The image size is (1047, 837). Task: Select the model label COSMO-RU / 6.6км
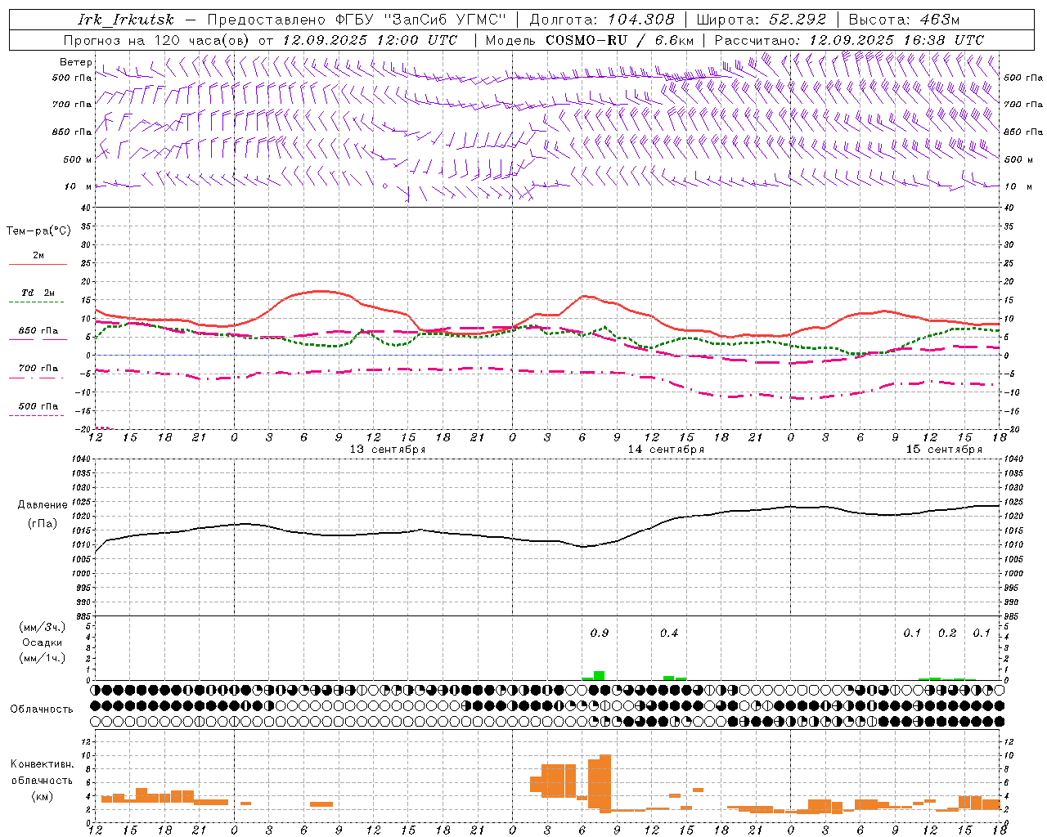click(620, 40)
